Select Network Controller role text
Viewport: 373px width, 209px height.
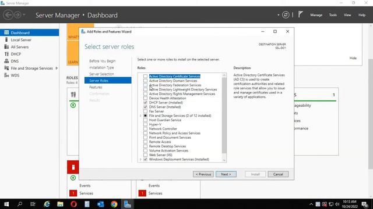coord(163,129)
